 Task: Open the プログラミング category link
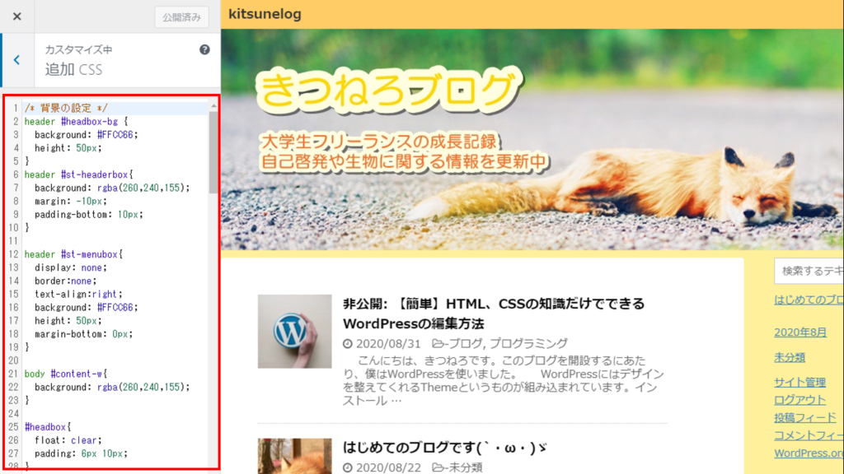(x=528, y=343)
